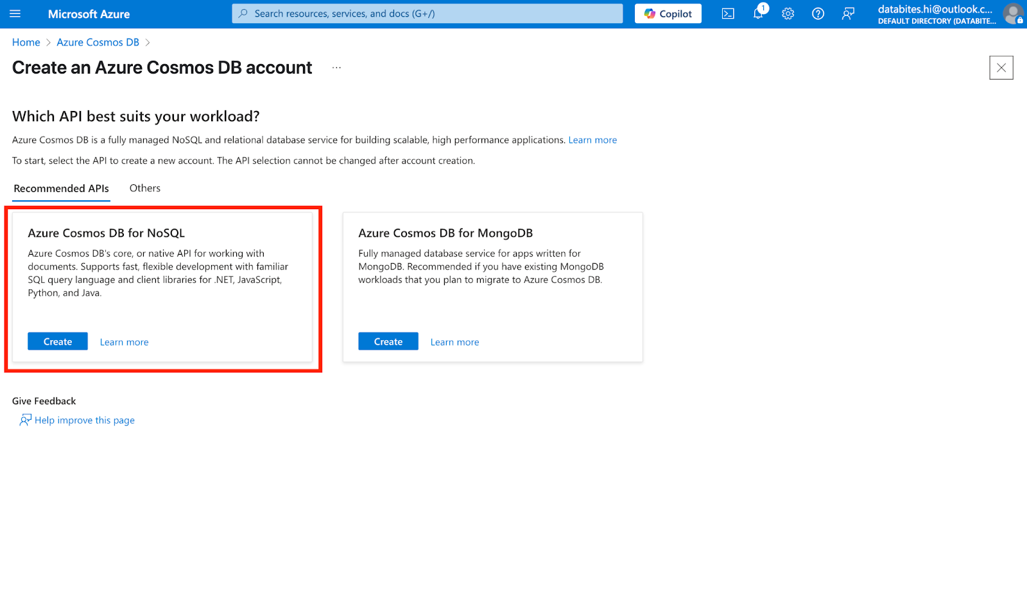
Task: Open Learn more link in the intro description
Action: click(x=592, y=140)
